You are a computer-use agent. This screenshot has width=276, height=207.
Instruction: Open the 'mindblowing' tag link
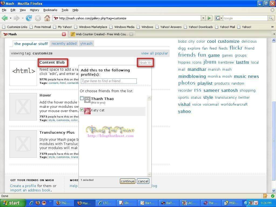(192, 76)
